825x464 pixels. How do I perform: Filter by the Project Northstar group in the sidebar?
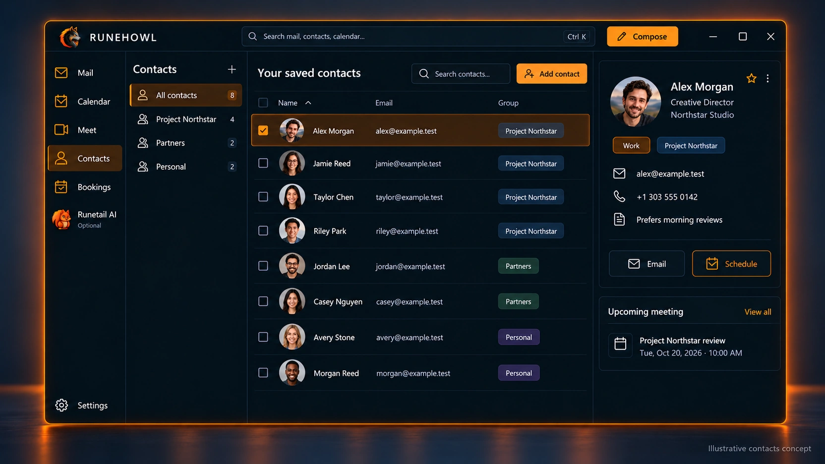[x=186, y=119]
